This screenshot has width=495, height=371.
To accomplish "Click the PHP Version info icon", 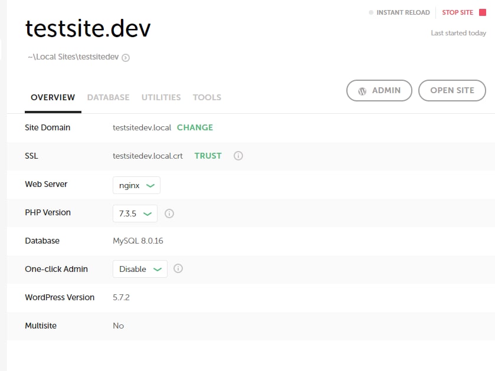I will [x=169, y=214].
